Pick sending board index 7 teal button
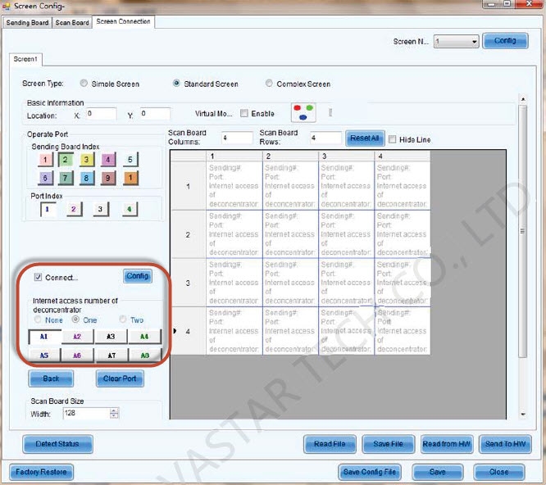The height and width of the screenshot is (485, 546). (x=67, y=178)
